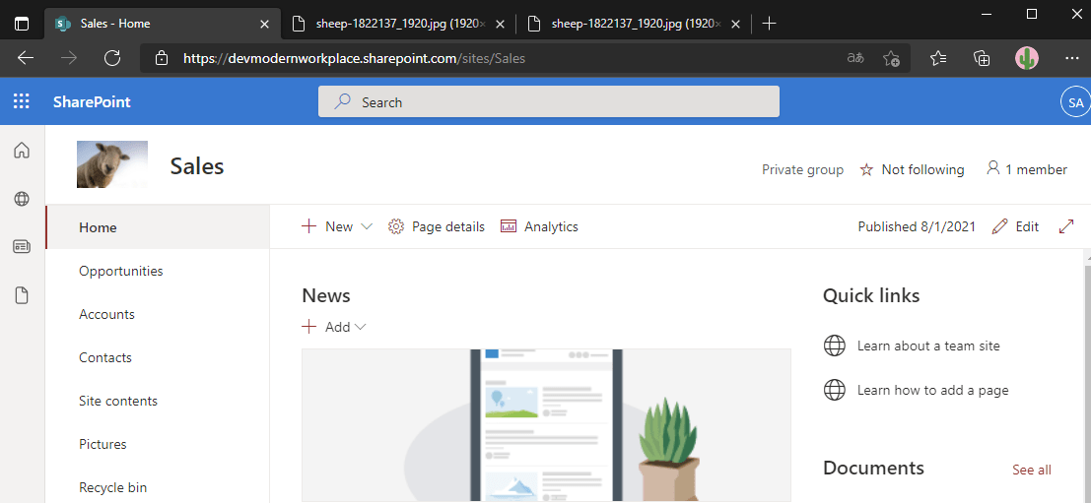Select Opportunities in site navigation
This screenshot has height=503, width=1091.
[121, 271]
